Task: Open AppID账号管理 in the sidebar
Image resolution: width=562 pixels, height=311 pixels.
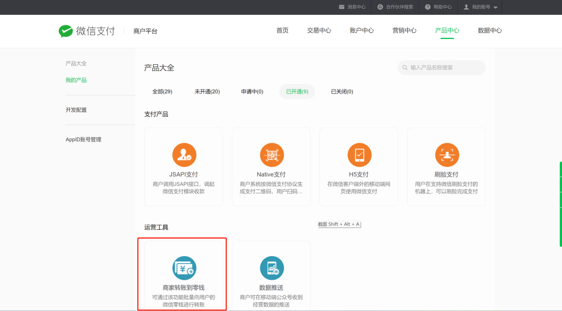Action: 83,139
